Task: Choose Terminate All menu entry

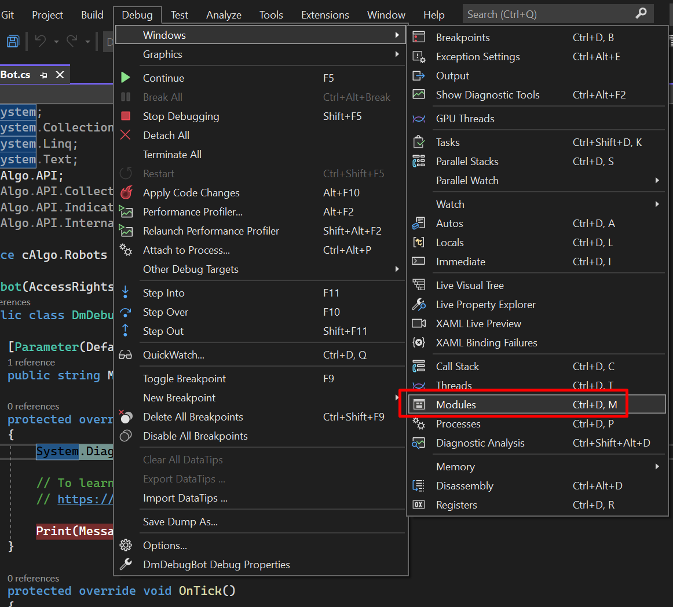Action: tap(261, 154)
